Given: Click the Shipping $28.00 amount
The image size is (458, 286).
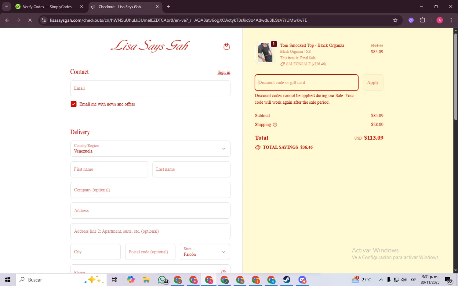Looking at the screenshot, I should pyautogui.click(x=377, y=124).
